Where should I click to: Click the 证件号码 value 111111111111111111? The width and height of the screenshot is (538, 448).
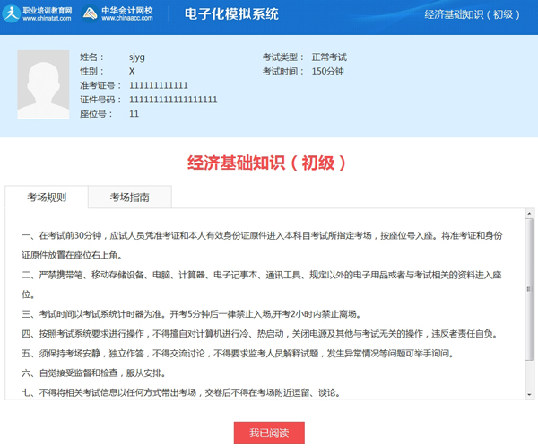pos(173,100)
